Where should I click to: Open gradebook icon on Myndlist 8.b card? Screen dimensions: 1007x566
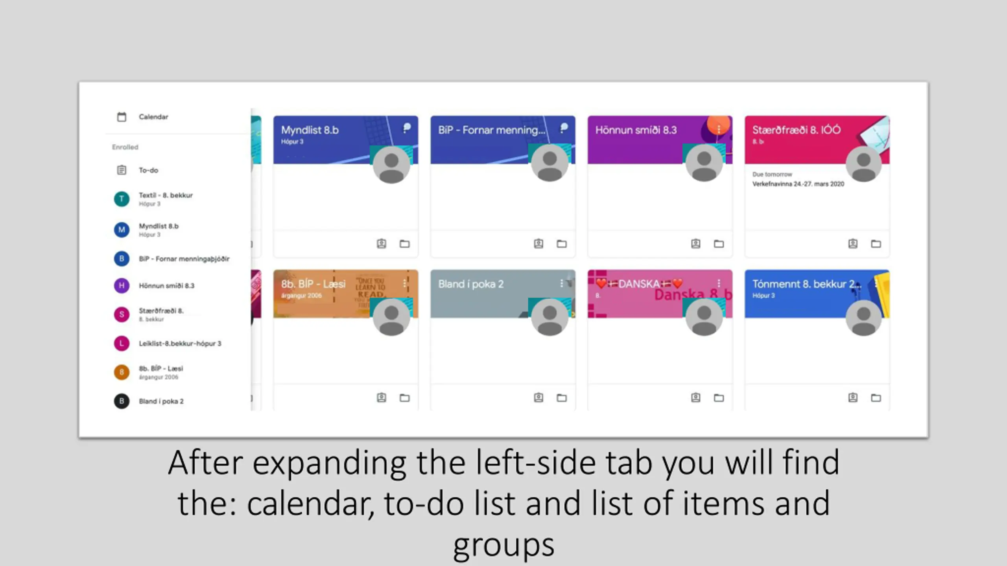(381, 244)
